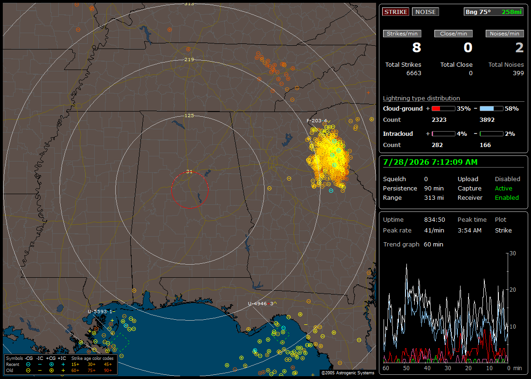Click the Persistence value 90 min

[434, 188]
